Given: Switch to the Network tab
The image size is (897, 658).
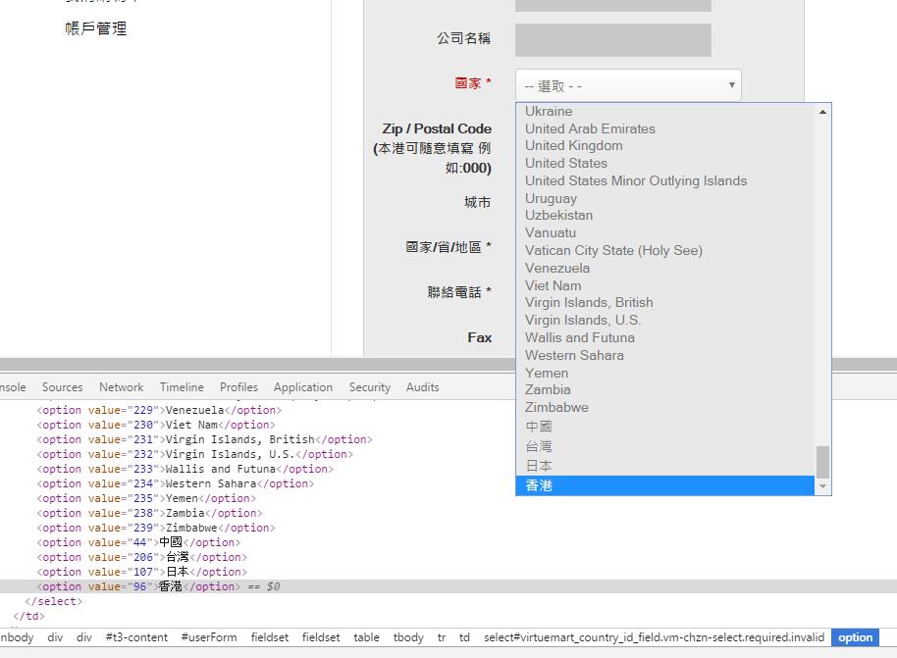Looking at the screenshot, I should pyautogui.click(x=122, y=387).
